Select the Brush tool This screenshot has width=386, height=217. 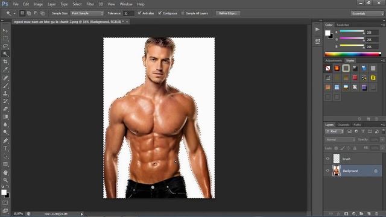[5, 86]
